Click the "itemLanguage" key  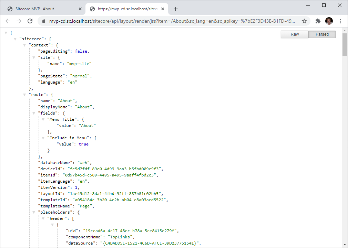(x=55, y=181)
